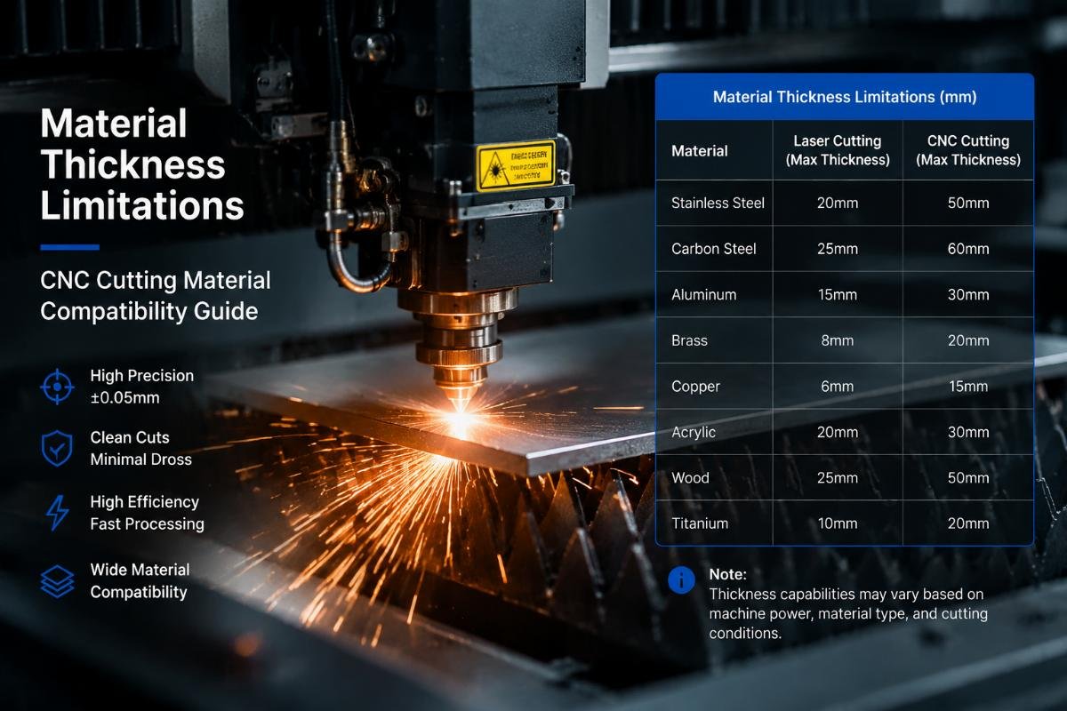This screenshot has width=1067, height=711.
Task: Click the 'High Precision ±0.05mm' feature text
Action: pyautogui.click(x=141, y=387)
